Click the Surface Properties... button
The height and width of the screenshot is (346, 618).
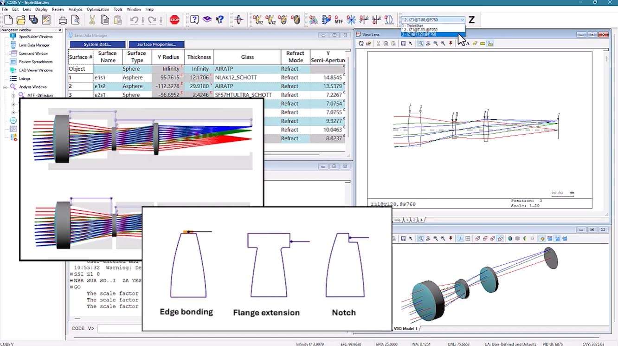click(x=156, y=44)
